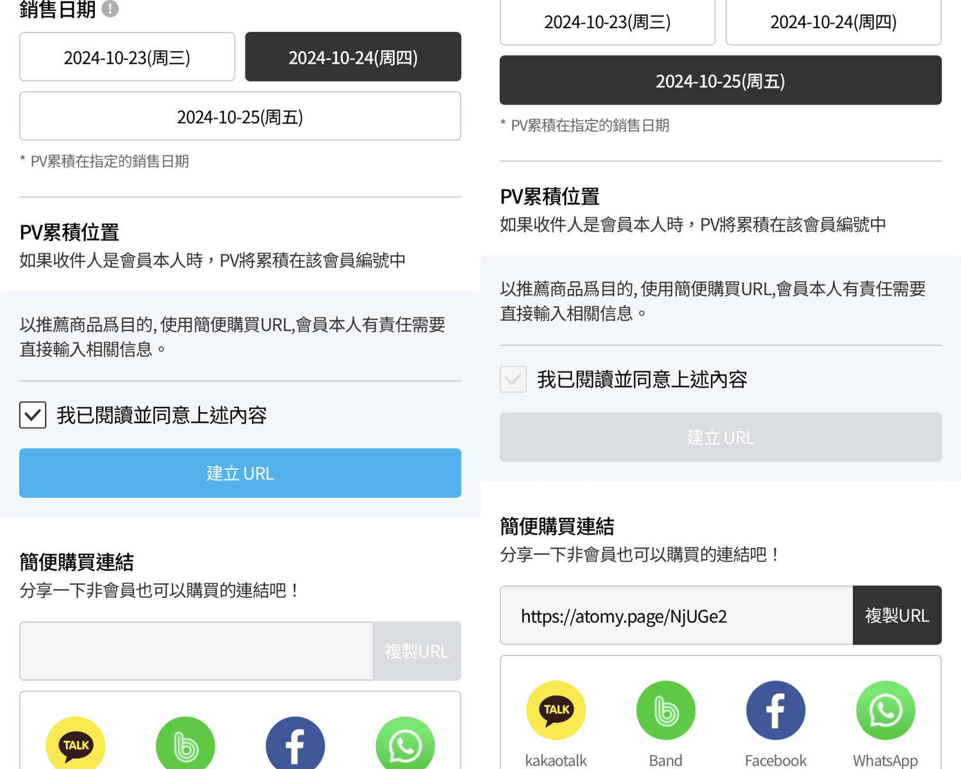
Task: Click the disabled grey 建立 URL button
Action: click(721, 437)
